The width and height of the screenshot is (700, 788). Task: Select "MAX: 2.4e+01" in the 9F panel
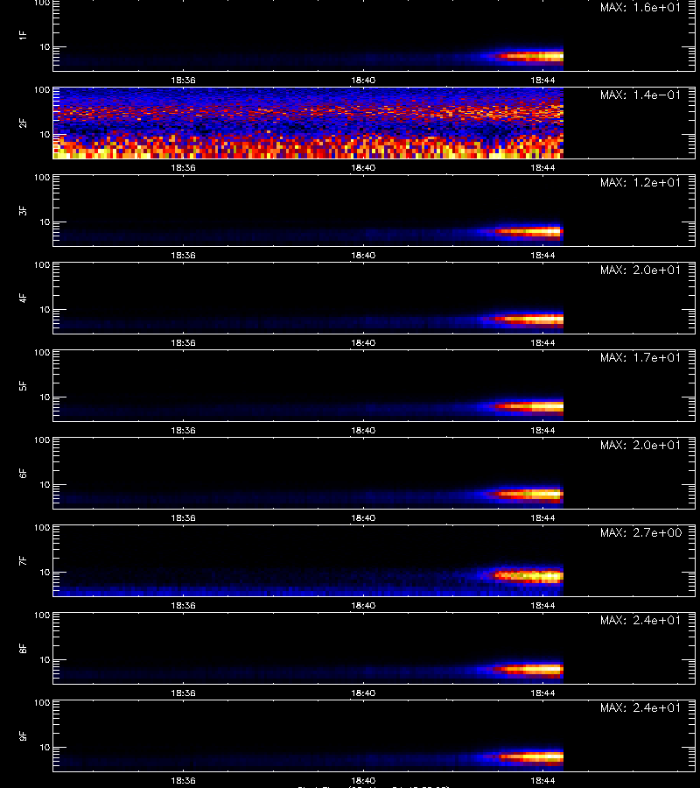(640, 707)
